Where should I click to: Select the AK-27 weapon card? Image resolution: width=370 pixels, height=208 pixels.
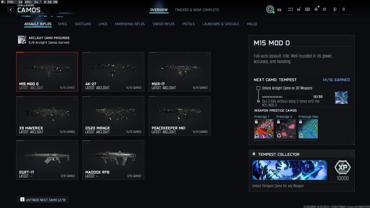(x=113, y=72)
